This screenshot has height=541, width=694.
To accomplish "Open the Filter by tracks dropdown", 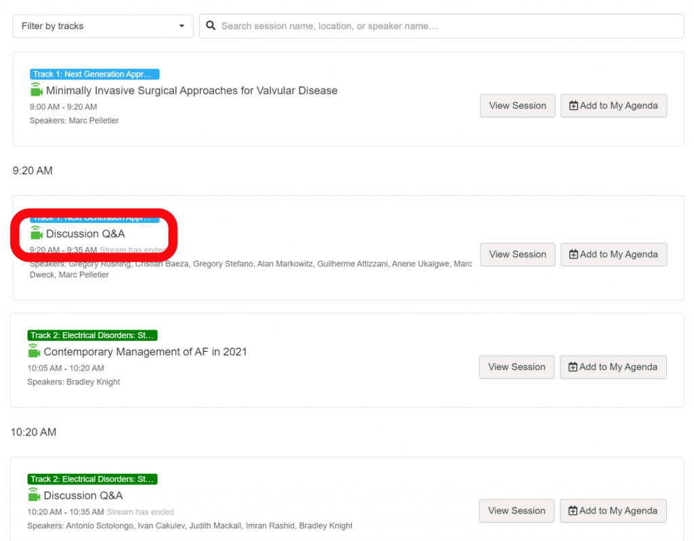I will (x=103, y=26).
